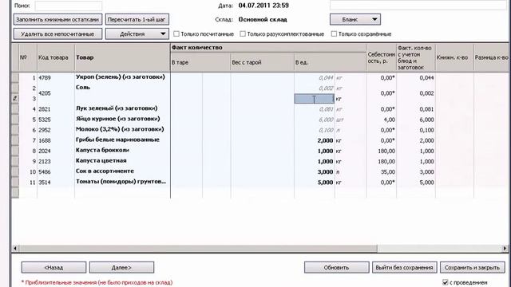Enable the 'Только посчитанные' checkbox
Viewport: 511px width, 287px height.
point(176,33)
